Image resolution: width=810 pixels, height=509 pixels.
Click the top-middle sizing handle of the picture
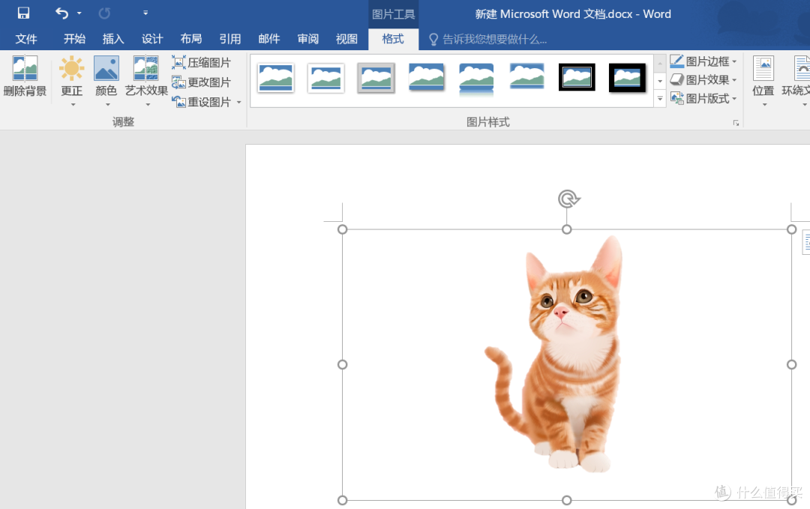[x=567, y=229]
